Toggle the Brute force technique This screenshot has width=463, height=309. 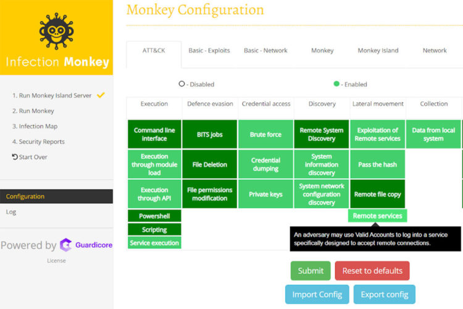265,134
